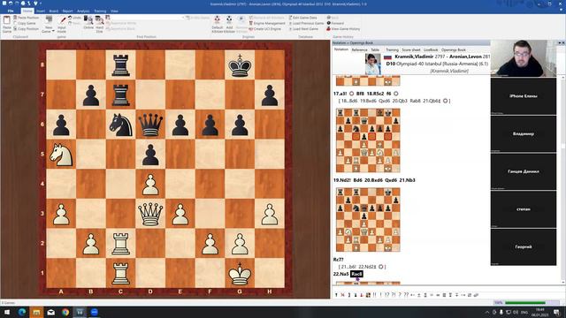Viewport: 566px width, 318px height.
Task: Insert the !! annotation symbol
Action: point(374,295)
